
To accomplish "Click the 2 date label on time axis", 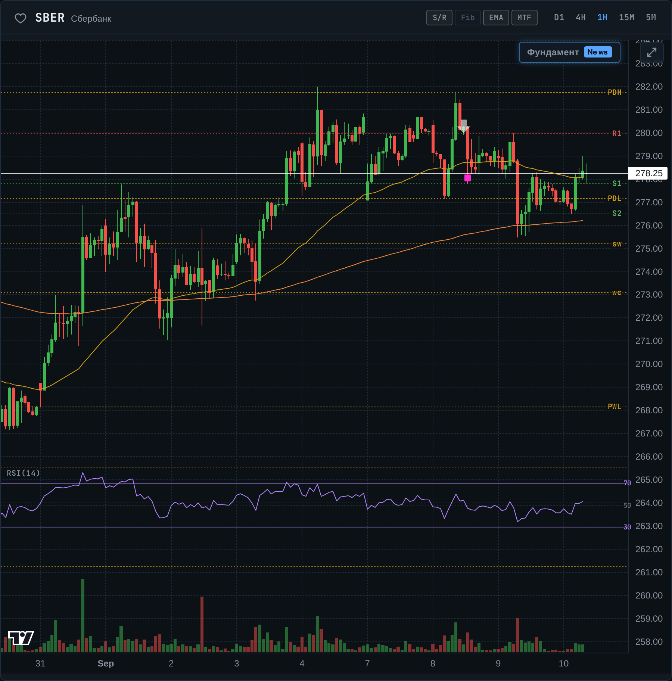I will click(x=171, y=663).
